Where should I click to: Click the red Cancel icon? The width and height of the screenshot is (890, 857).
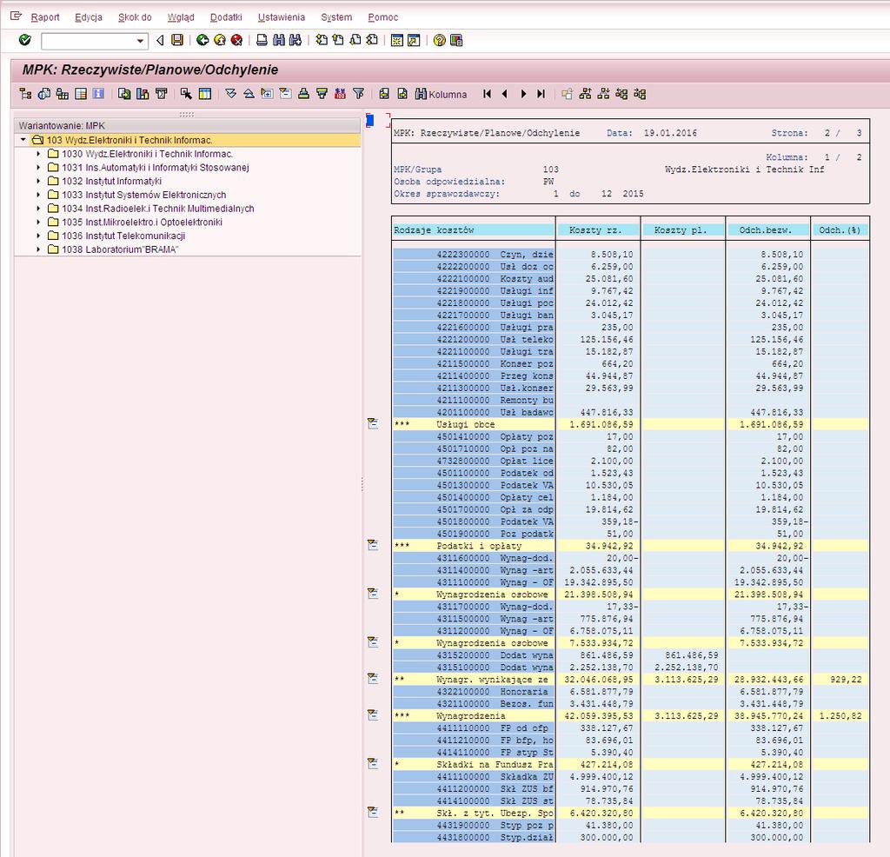(236, 40)
